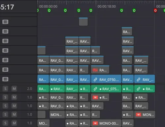
Task: Select the muted MON... audio clip
Action: pos(145,114)
